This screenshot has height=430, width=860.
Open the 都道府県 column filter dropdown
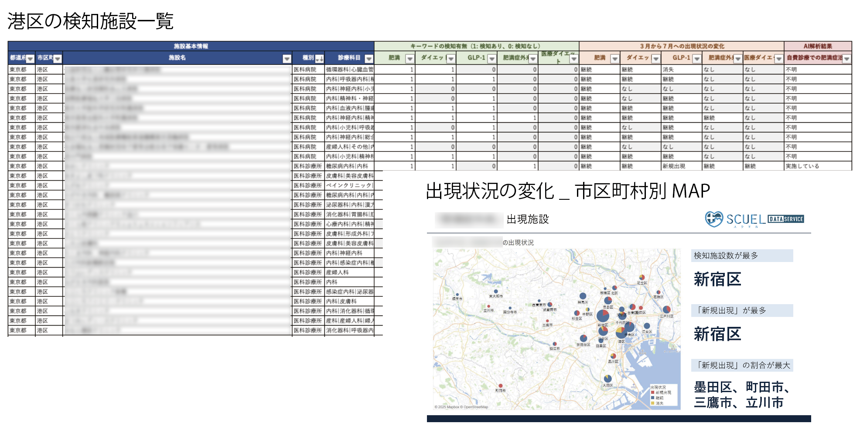pyautogui.click(x=30, y=59)
